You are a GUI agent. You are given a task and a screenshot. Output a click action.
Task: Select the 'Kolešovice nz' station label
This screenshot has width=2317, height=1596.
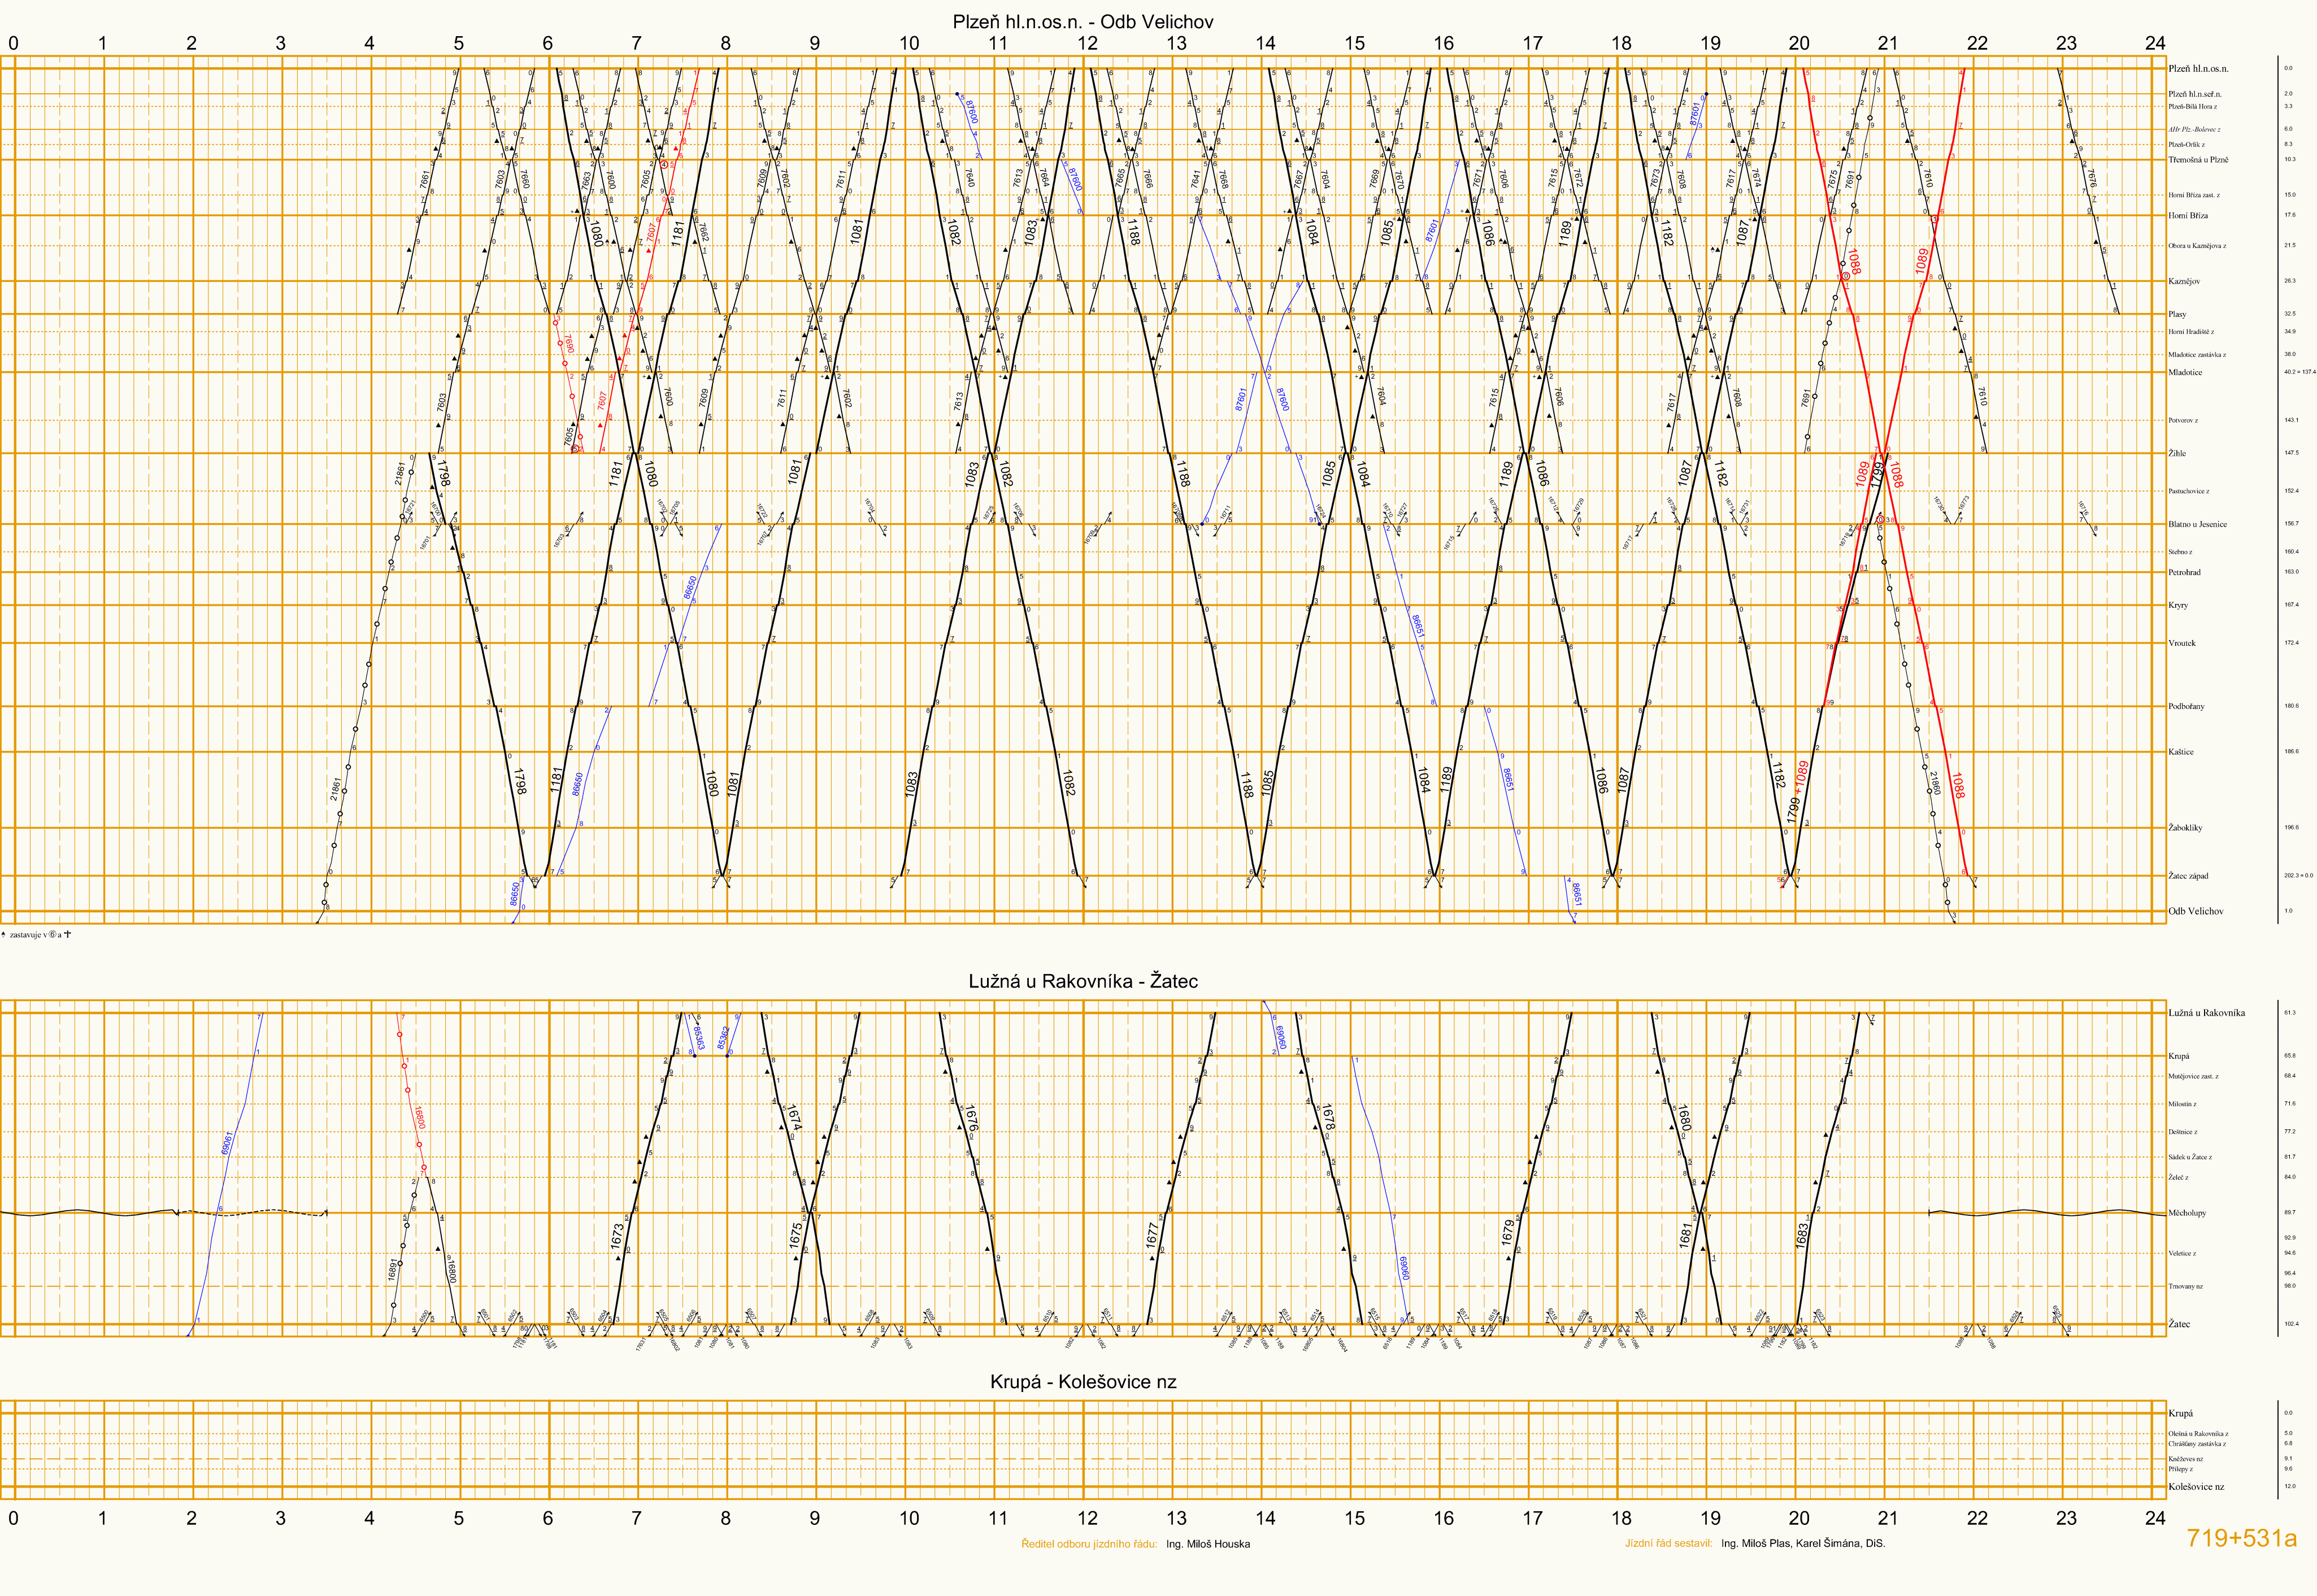coord(2195,1487)
